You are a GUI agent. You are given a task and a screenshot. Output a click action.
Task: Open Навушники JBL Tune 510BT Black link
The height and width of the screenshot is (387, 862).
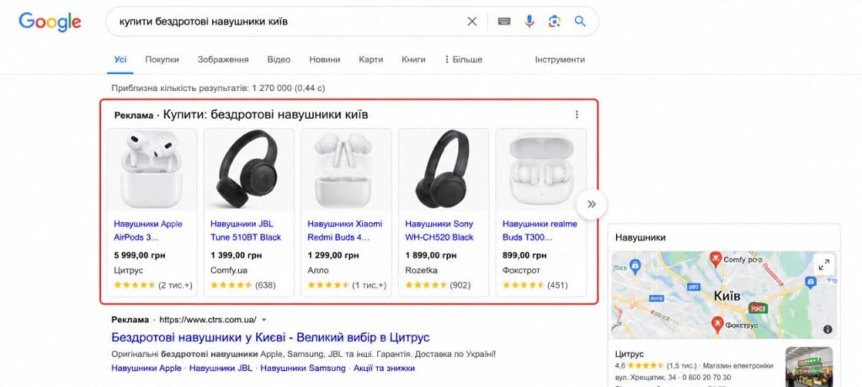click(246, 231)
